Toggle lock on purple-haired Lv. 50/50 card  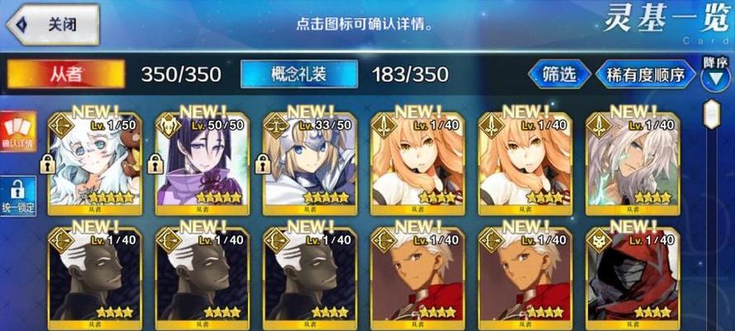point(155,165)
